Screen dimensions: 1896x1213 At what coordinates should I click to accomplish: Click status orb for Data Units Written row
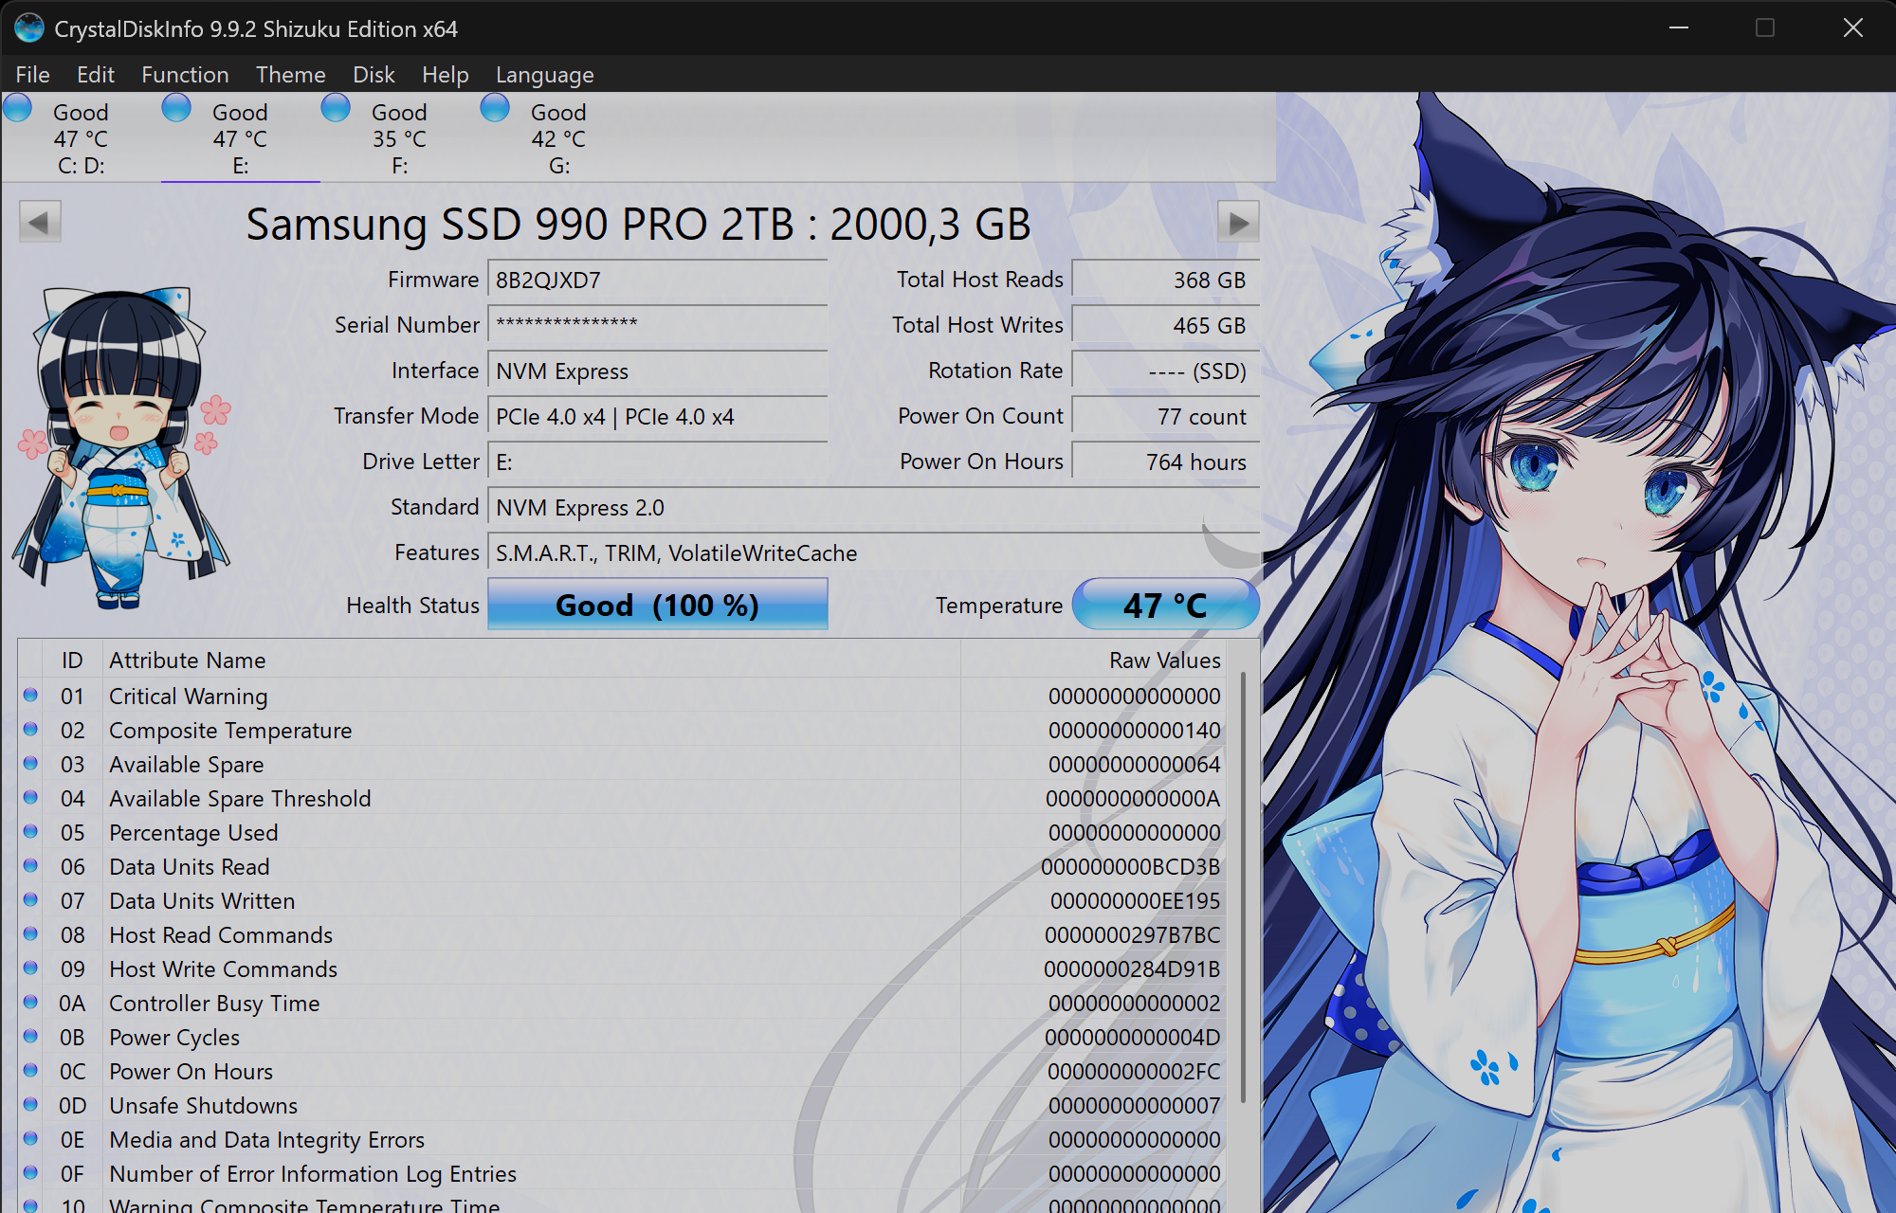coord(30,900)
